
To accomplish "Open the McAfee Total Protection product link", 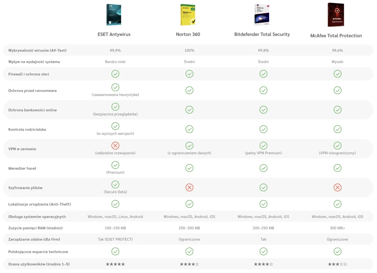I will (336, 35).
